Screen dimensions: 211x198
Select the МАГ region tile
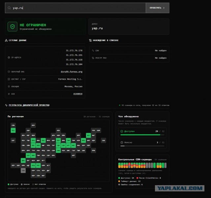point(93,136)
